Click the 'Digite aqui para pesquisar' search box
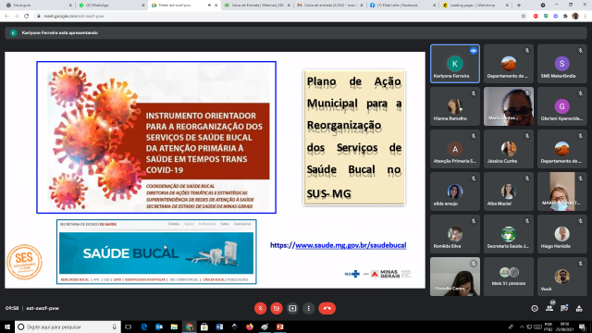This screenshot has height=333, width=592. 68,327
